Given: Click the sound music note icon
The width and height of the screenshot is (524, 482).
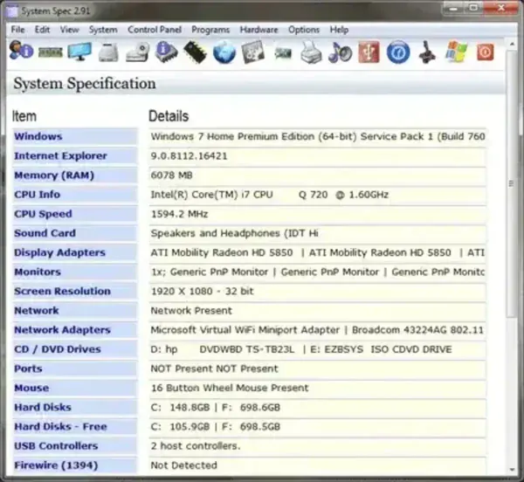Looking at the screenshot, I should pos(341,52).
